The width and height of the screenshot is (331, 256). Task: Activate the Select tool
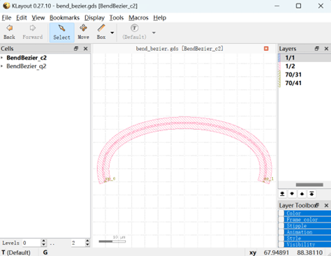click(61, 32)
